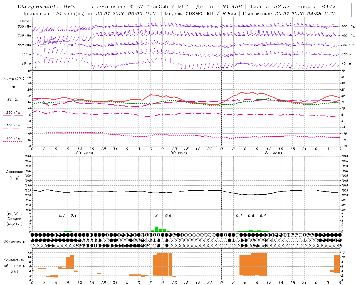Click the 3-hour precipitation value 0.4
The width and height of the screenshot is (356, 285).
click(263, 215)
